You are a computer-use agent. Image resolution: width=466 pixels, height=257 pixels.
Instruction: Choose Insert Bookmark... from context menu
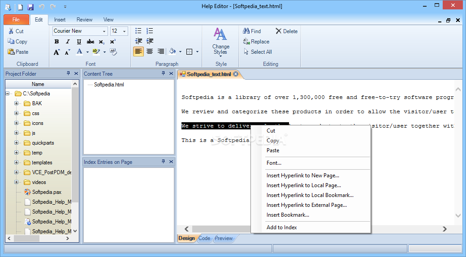[311, 215]
